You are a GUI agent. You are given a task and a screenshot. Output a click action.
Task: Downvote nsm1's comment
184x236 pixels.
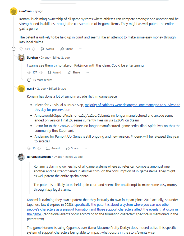coord(39,148)
